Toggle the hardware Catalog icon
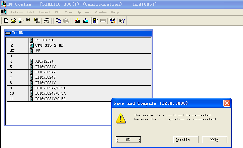The image size is (243, 148). [x=95, y=21]
